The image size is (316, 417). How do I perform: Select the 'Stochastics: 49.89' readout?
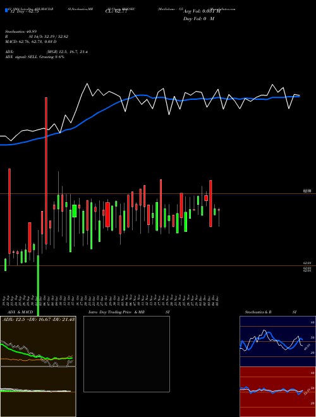20,32
